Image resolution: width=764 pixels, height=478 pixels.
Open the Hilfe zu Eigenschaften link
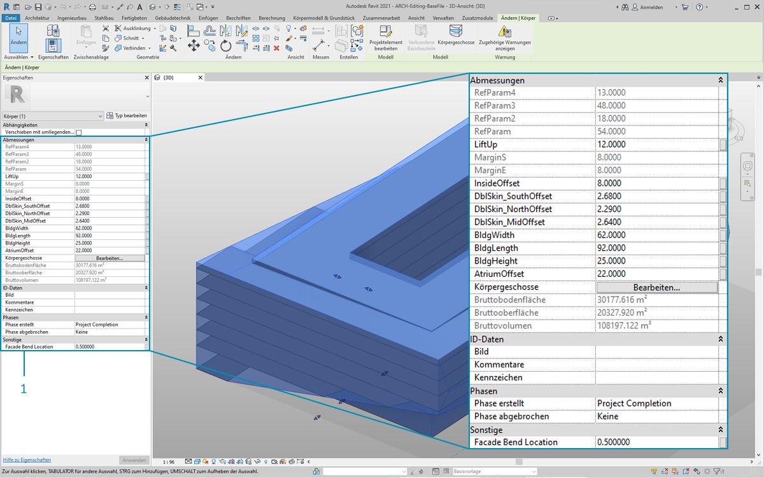point(27,460)
